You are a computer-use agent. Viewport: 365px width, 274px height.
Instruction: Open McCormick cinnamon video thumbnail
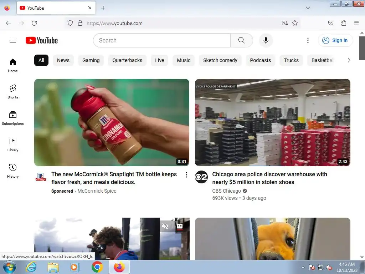(x=112, y=122)
